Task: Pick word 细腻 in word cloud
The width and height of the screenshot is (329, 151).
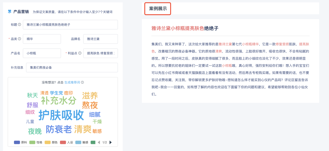Action: [x=95, y=114]
